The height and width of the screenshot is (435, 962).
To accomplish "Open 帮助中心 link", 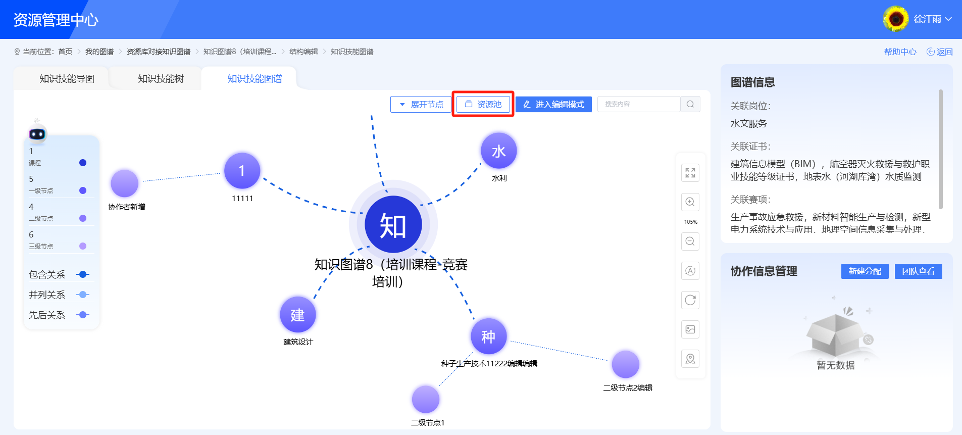I will [900, 52].
